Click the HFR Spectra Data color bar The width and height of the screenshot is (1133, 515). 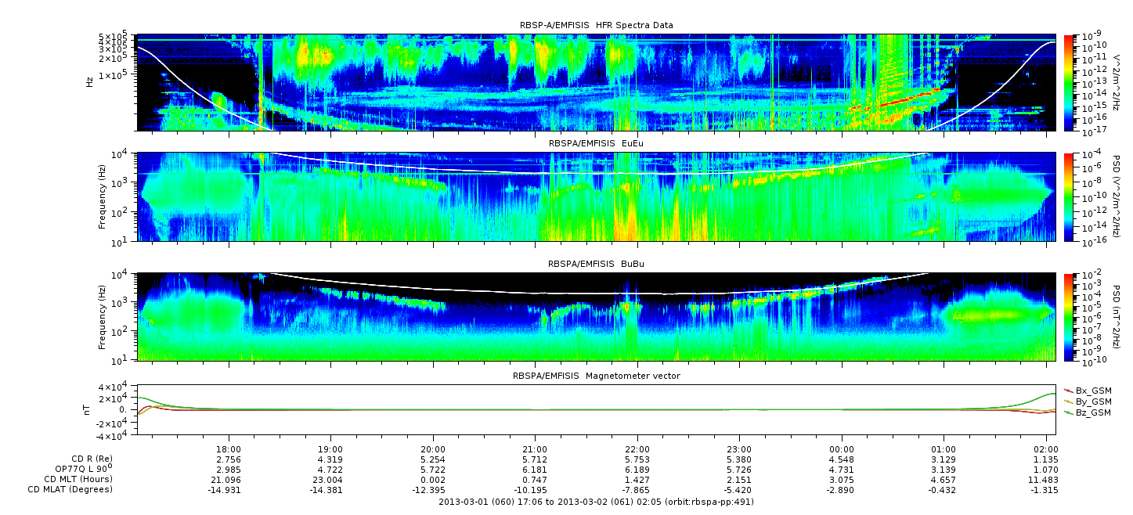tap(1069, 82)
